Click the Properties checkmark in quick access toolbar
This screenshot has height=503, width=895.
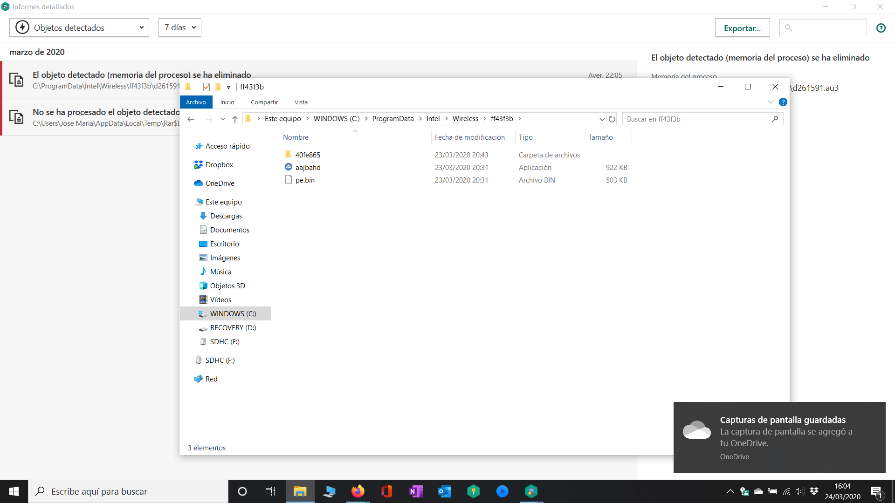207,87
